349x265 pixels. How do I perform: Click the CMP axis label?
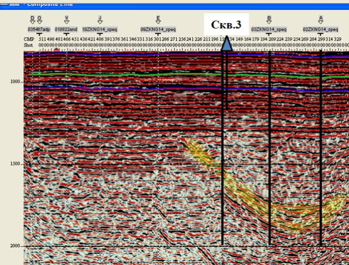29,39
